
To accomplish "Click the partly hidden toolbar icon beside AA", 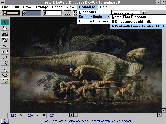I will click(75, 13).
